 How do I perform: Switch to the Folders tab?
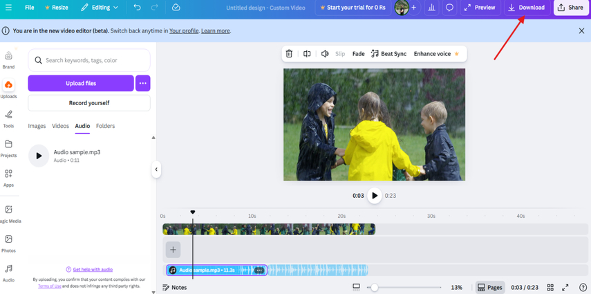pos(105,126)
